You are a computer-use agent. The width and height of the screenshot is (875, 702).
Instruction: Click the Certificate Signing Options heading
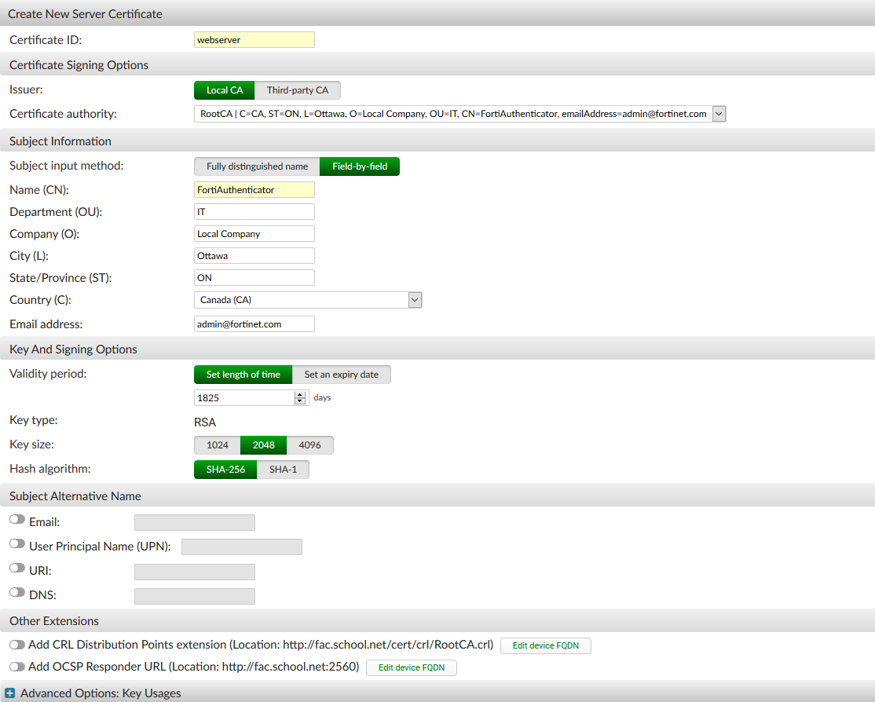click(79, 65)
